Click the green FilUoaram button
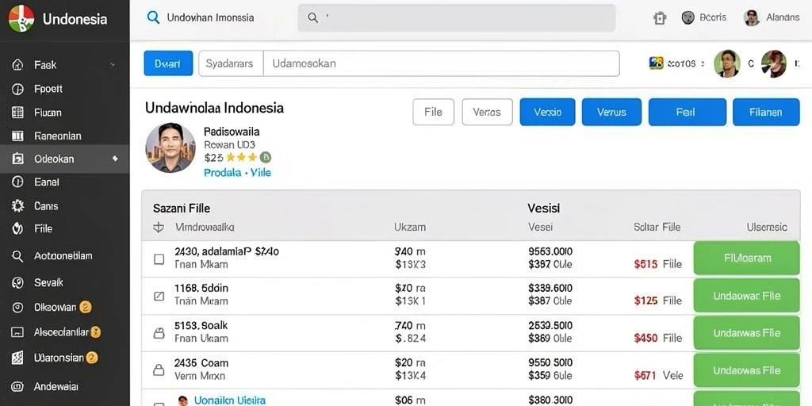812x406 pixels. [747, 258]
